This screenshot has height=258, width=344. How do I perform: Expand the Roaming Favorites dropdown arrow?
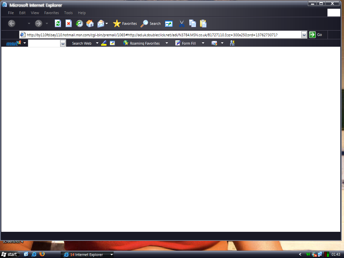pyautogui.click(x=167, y=43)
